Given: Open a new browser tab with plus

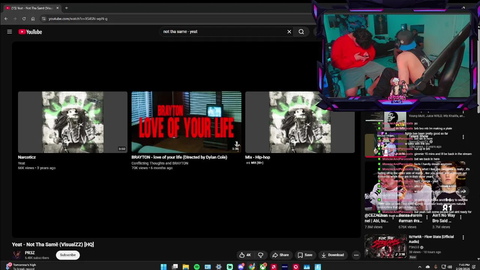Looking at the screenshot, I should pyautogui.click(x=66, y=8).
